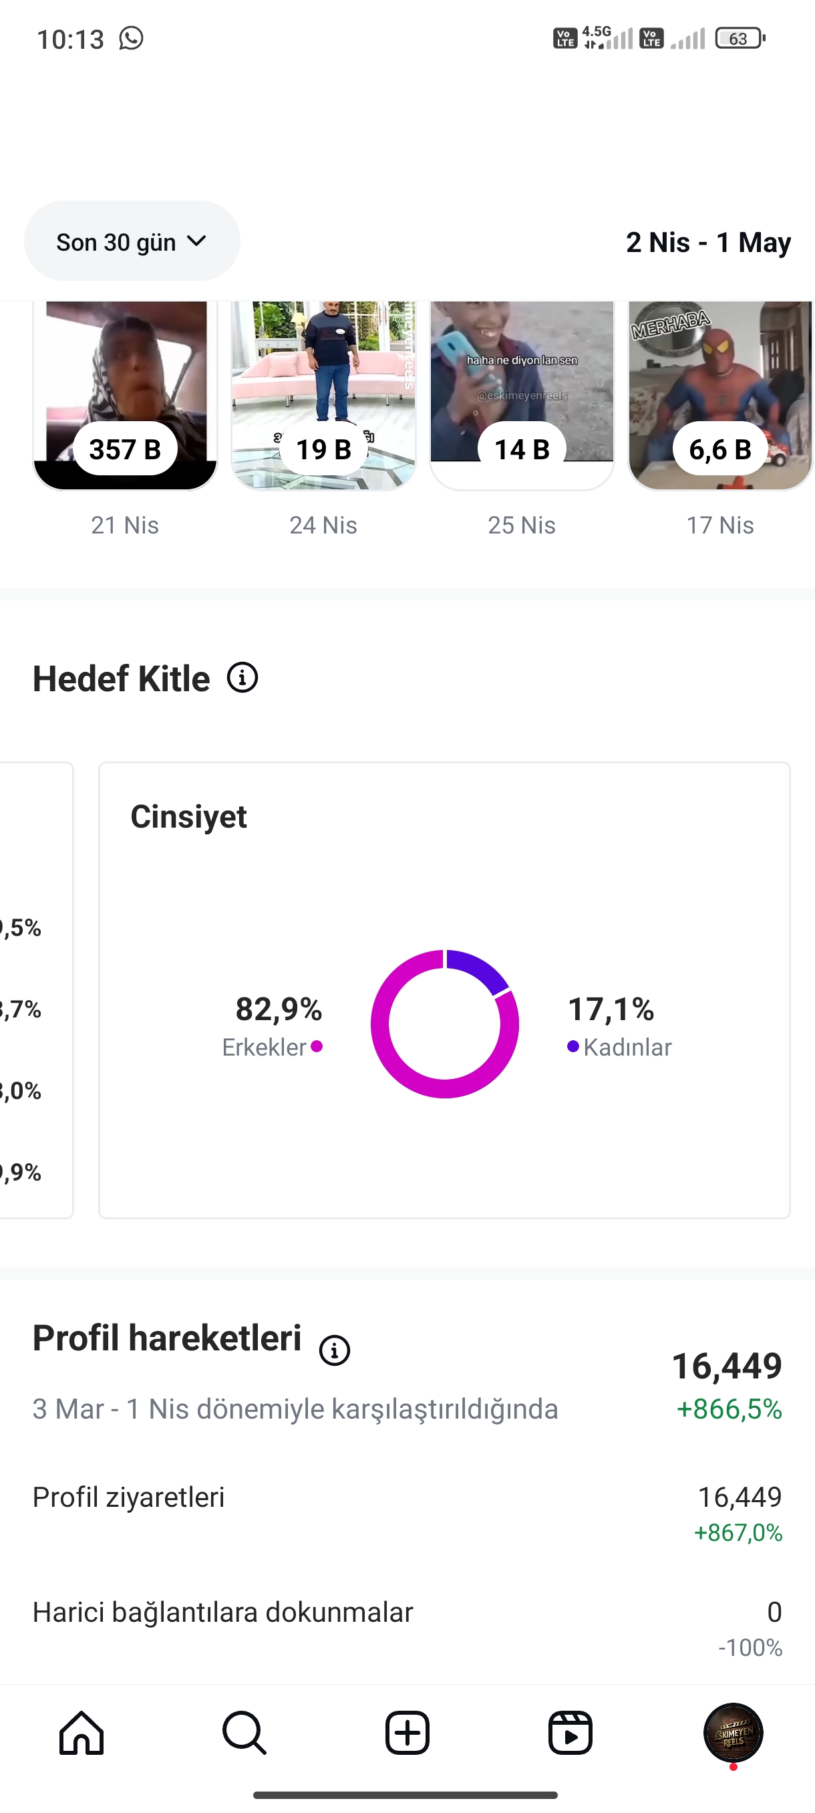Open the 14 B reel from 25 Nis
Image resolution: width=815 pixels, height=1813 pixels.
(522, 396)
